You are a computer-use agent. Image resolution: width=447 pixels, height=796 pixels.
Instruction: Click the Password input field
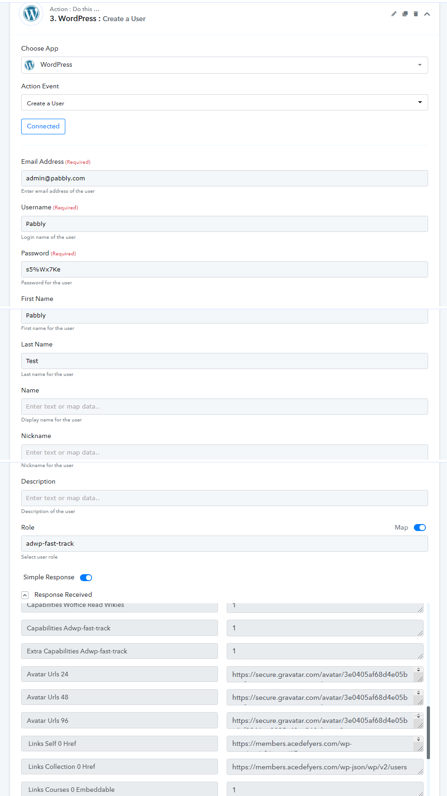pyautogui.click(x=224, y=269)
